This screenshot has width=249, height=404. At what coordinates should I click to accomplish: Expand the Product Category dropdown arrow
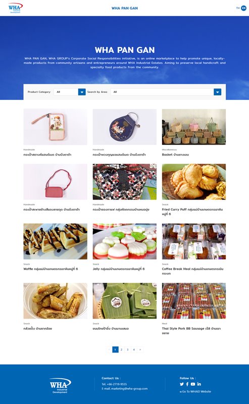82,92
